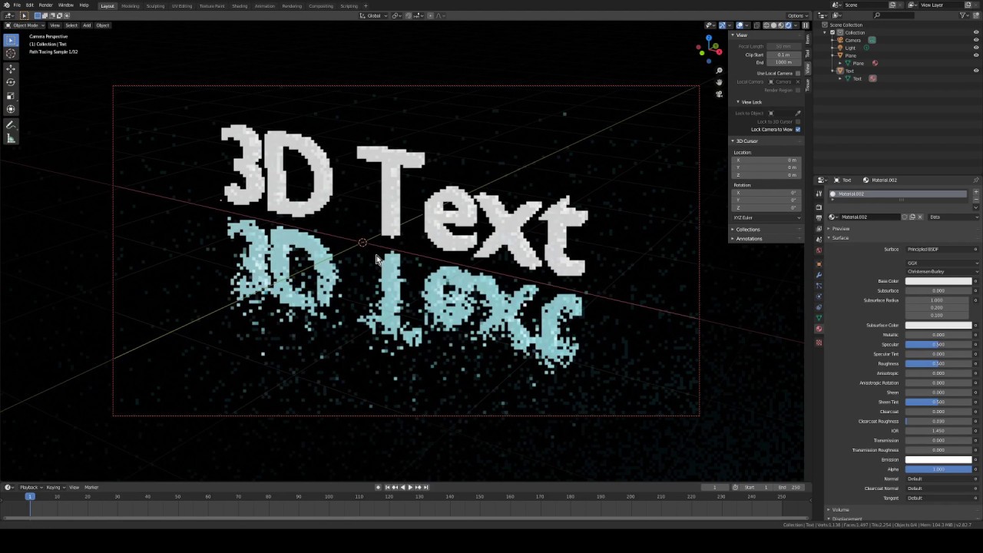Add a material slot with the plus button
Viewport: 983px width, 553px height.
(x=976, y=191)
